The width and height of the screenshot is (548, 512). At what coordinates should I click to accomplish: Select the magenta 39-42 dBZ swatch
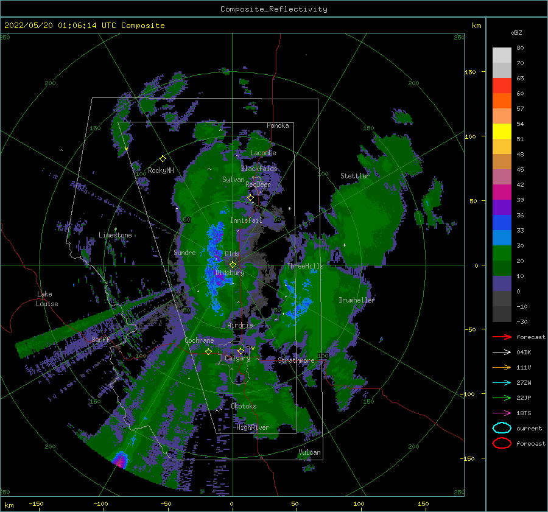pos(502,192)
